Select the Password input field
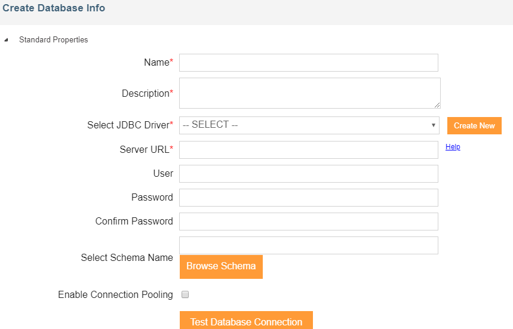The width and height of the screenshot is (513, 329). point(308,198)
